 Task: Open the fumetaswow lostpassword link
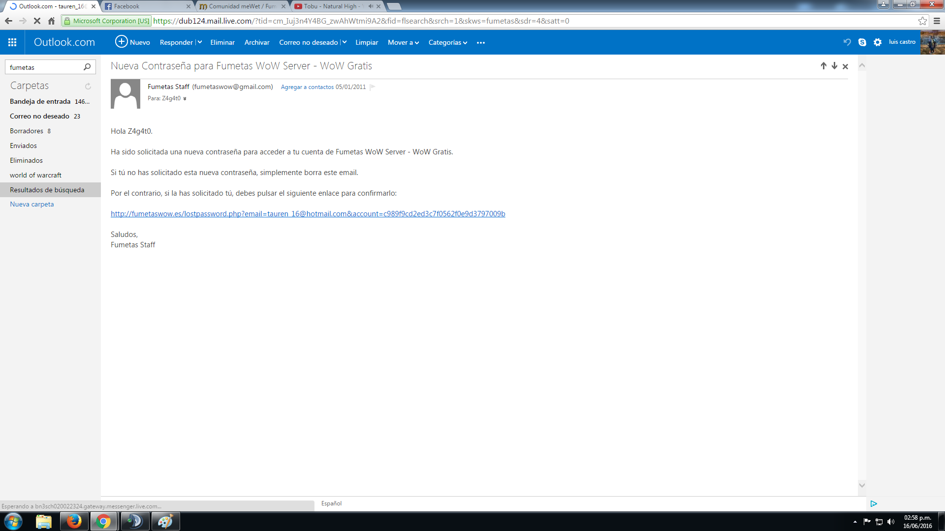click(308, 214)
